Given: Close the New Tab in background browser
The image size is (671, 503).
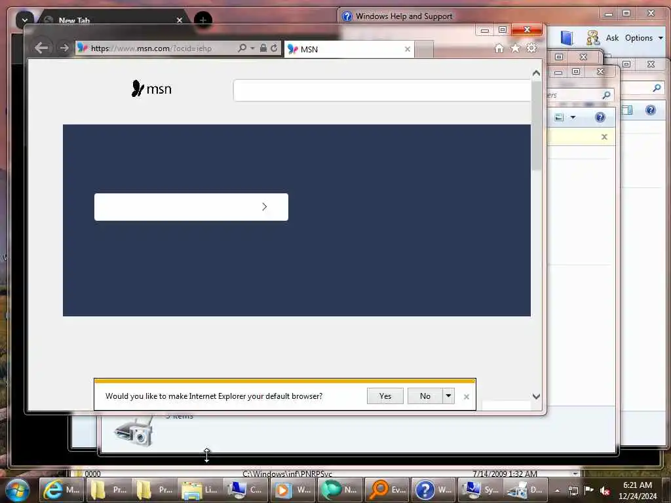Looking at the screenshot, I should tap(180, 20).
